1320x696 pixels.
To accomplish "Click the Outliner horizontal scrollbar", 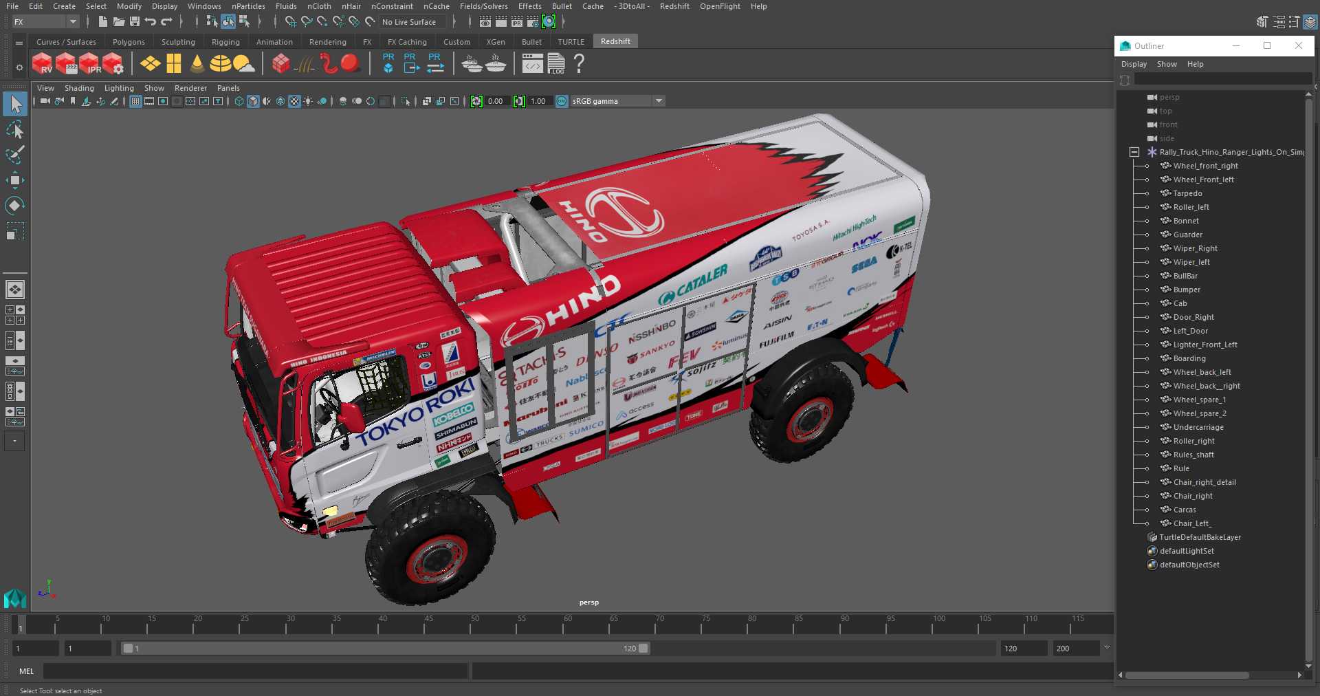I will [x=1187, y=675].
